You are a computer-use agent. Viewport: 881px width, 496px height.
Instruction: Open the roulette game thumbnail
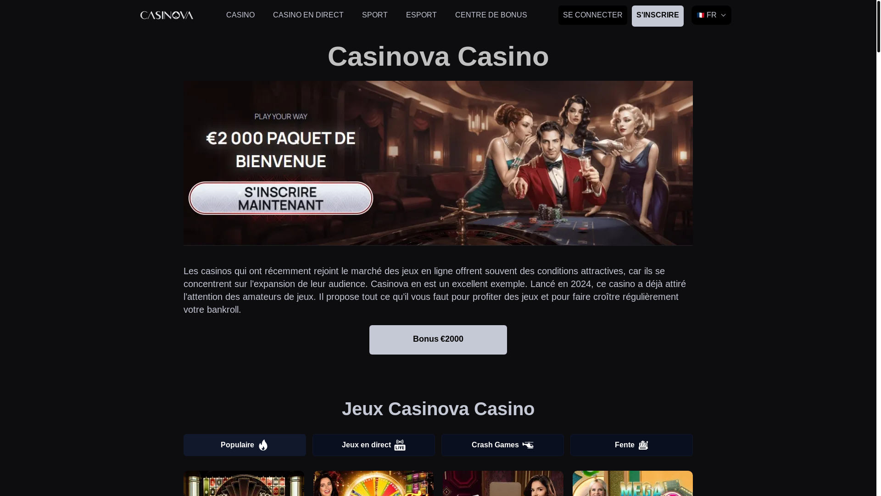(x=244, y=483)
